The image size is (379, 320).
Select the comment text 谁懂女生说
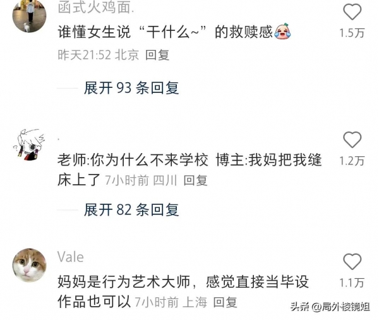pos(94,32)
